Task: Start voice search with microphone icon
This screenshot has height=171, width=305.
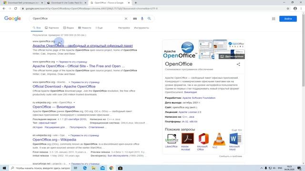Action: (x=142, y=19)
